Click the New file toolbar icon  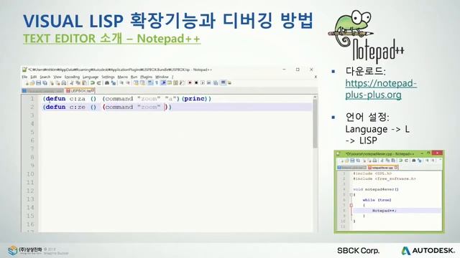27,83
